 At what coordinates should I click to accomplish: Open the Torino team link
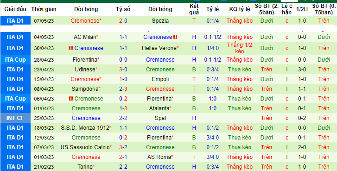pyautogui.click(x=85, y=167)
